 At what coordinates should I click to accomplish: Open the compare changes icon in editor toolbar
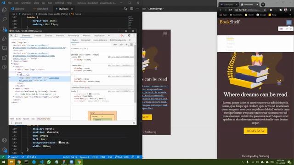point(125,9)
